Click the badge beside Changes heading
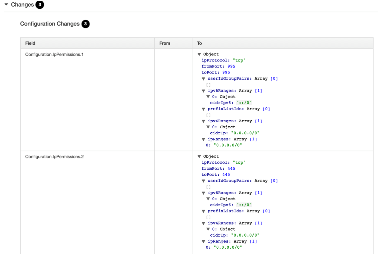This screenshot has width=378, height=254. 40,5
